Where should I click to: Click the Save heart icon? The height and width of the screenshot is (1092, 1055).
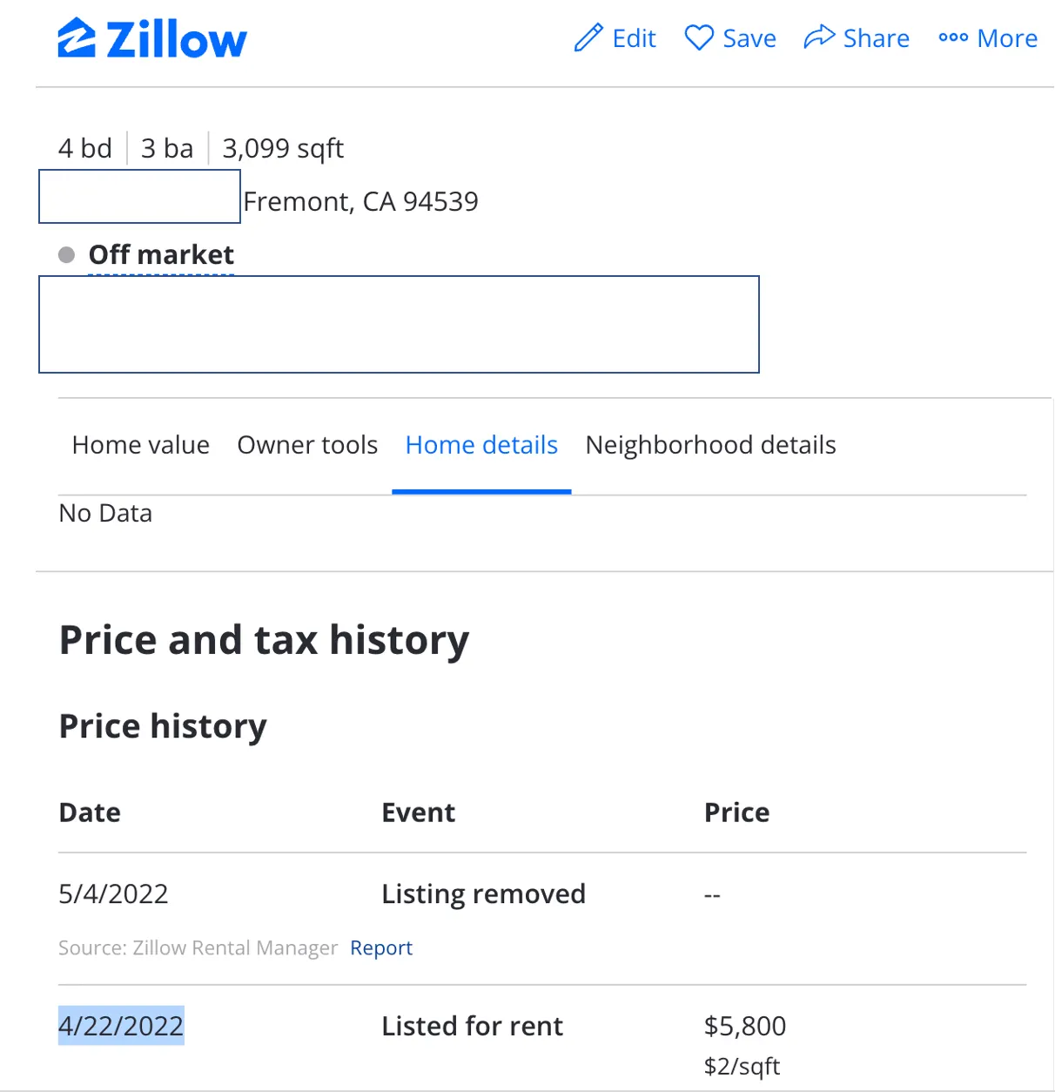pos(698,37)
